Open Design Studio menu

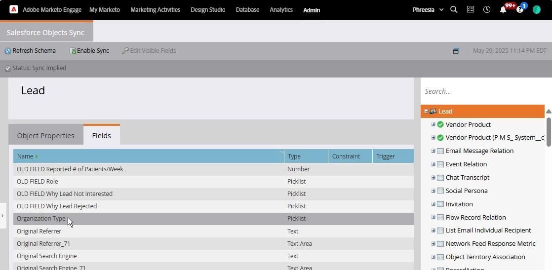click(208, 10)
